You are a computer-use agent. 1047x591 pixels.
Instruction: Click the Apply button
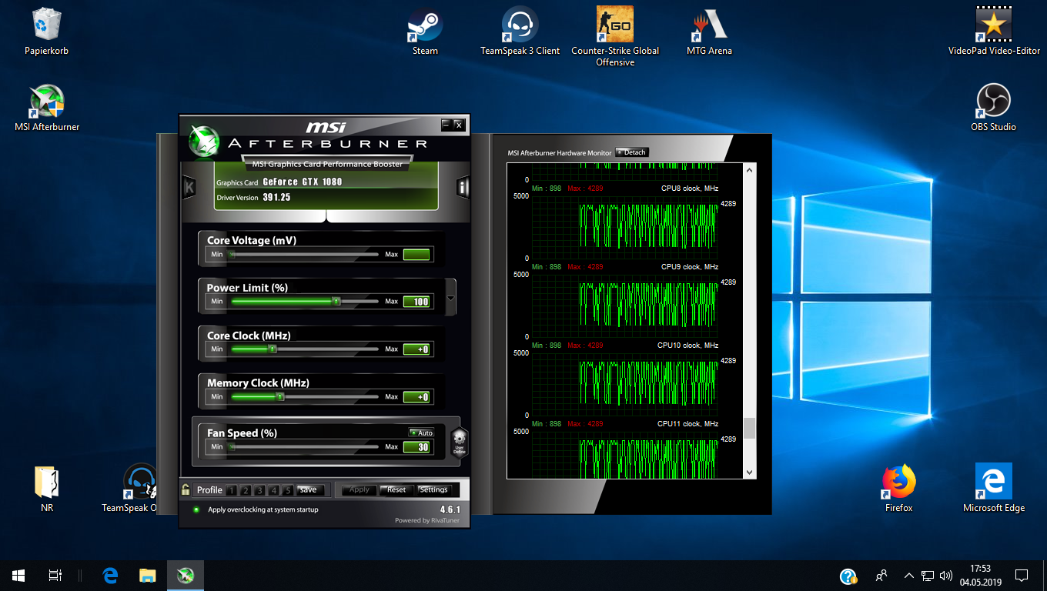click(x=360, y=489)
